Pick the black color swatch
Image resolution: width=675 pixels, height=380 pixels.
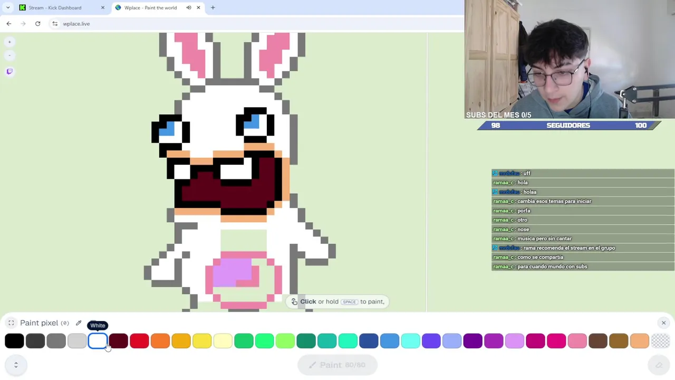coord(14,341)
